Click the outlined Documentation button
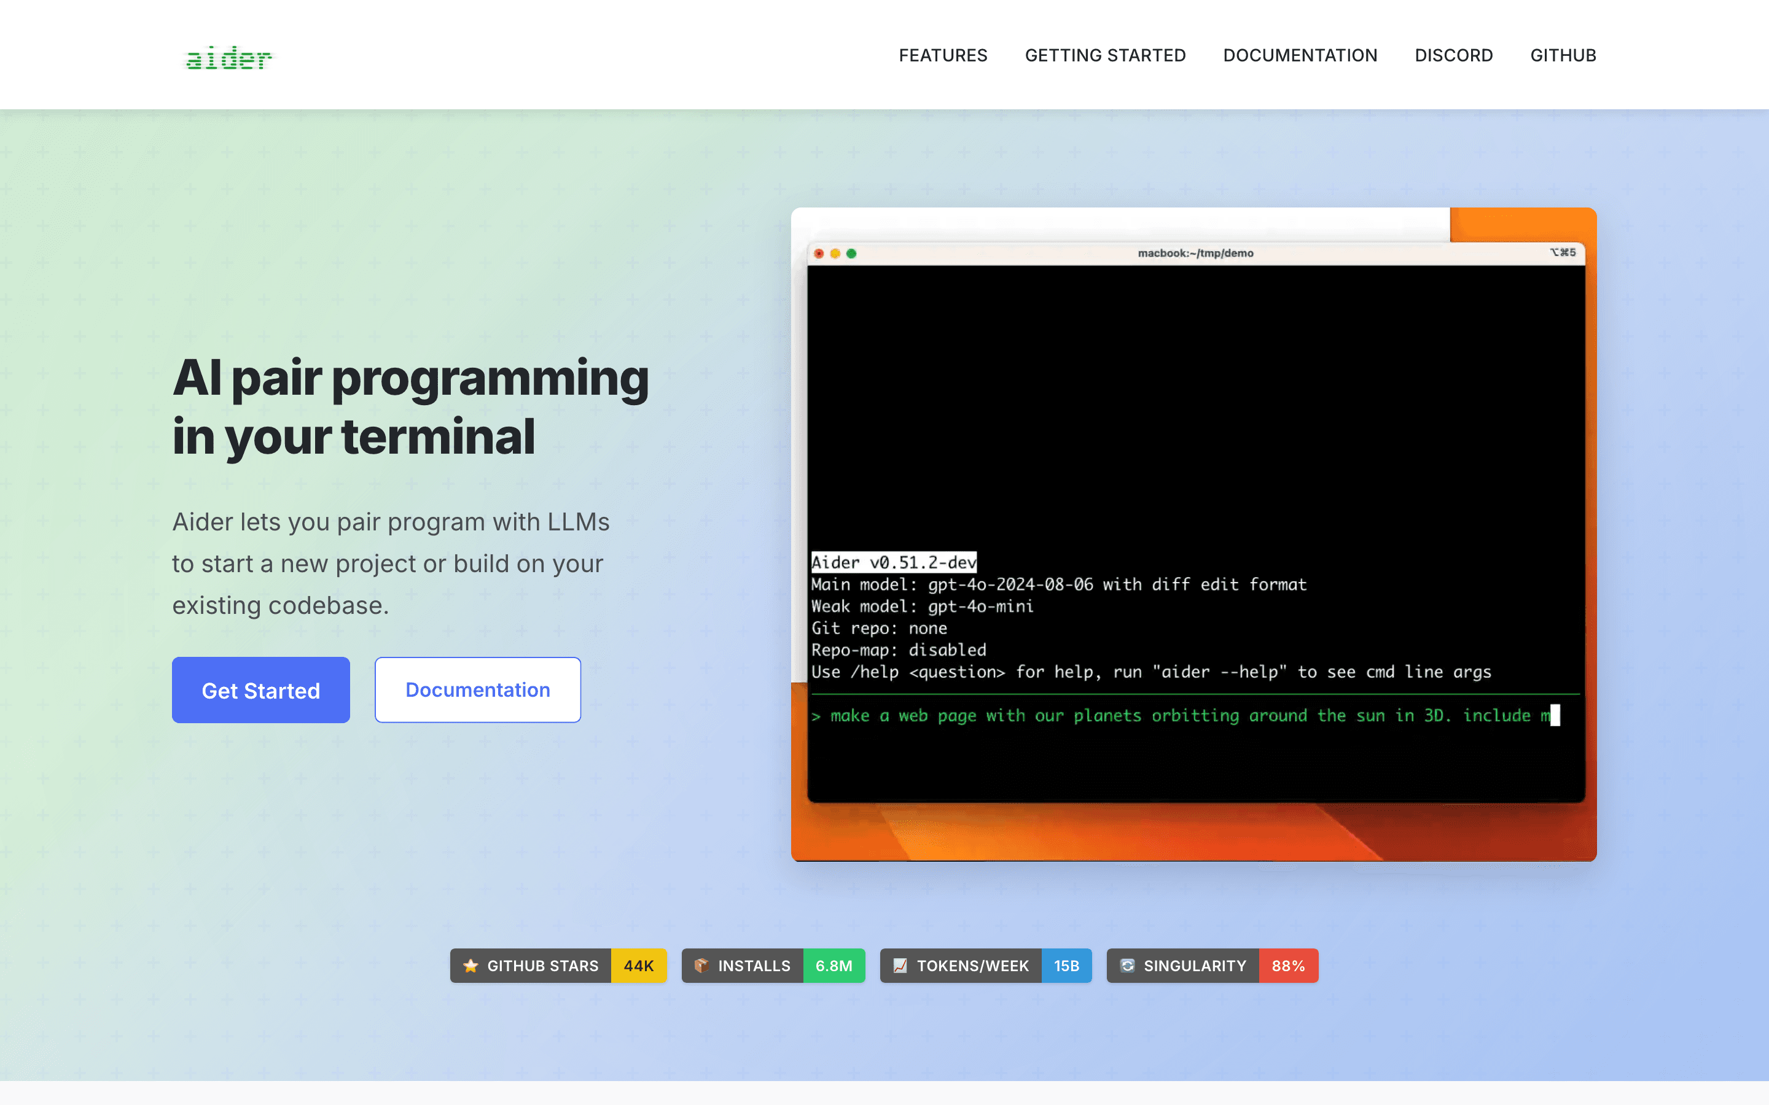The height and width of the screenshot is (1105, 1769). [x=478, y=690]
